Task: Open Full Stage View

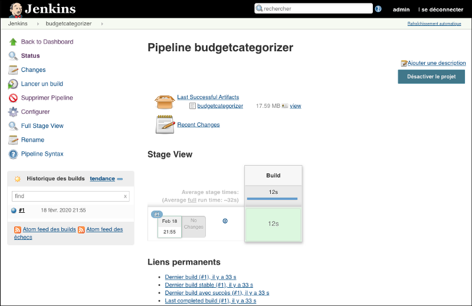Action: [x=42, y=126]
